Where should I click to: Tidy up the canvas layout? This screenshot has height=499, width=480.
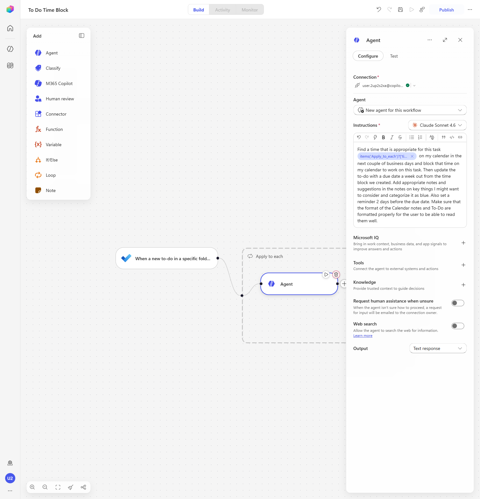pos(71,487)
